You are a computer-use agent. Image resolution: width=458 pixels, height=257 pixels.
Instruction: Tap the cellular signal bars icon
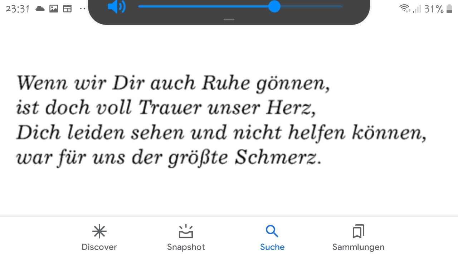pos(417,9)
